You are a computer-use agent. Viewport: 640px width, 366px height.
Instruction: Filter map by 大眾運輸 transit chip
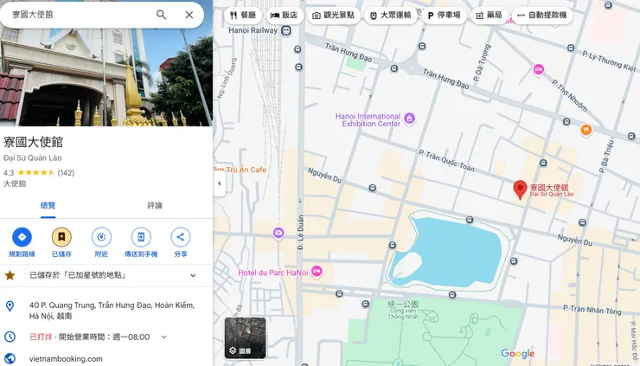[x=391, y=15]
